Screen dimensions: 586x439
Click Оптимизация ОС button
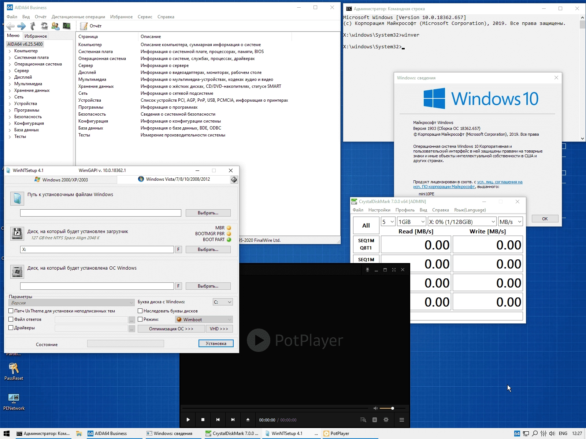171,329
